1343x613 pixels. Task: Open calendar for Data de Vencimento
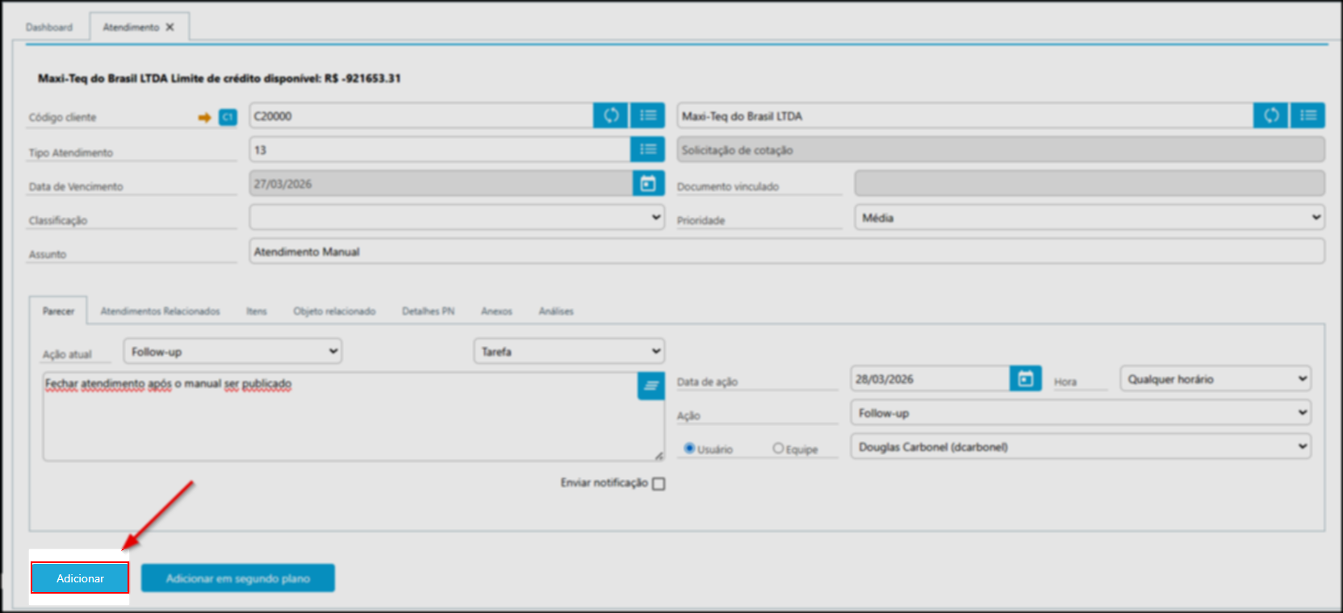coord(648,184)
